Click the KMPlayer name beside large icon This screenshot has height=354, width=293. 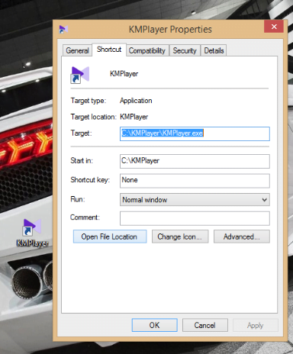[124, 74]
